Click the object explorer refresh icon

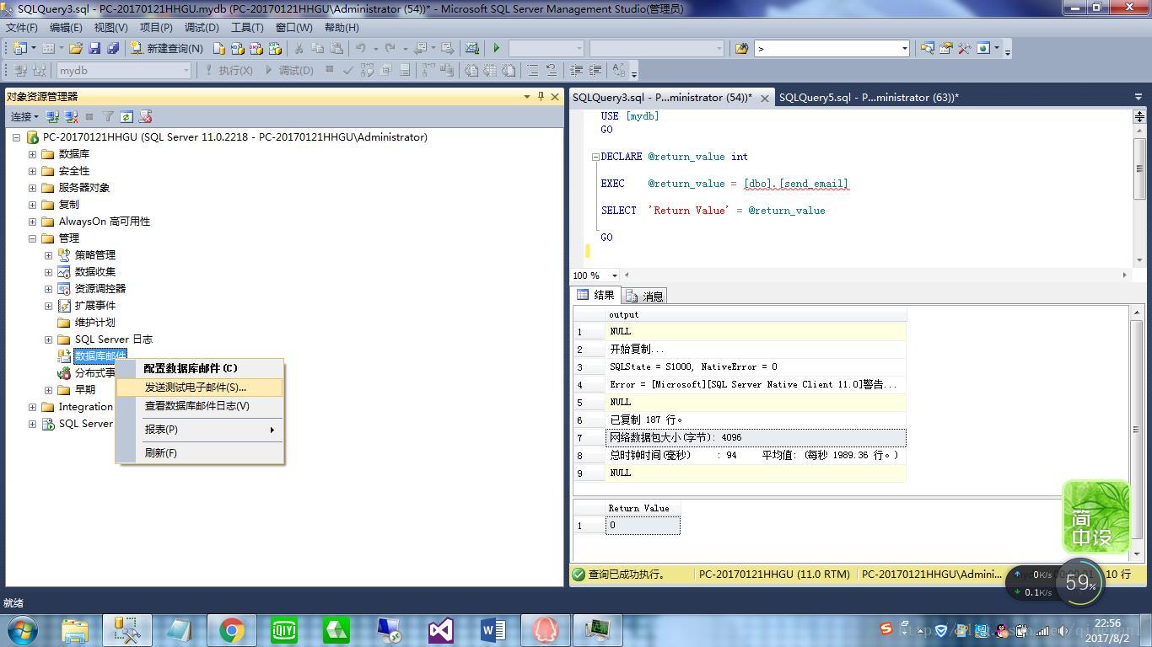coord(127,116)
